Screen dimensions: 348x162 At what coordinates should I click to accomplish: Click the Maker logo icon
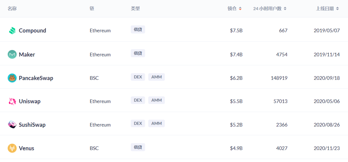coord(12,54)
